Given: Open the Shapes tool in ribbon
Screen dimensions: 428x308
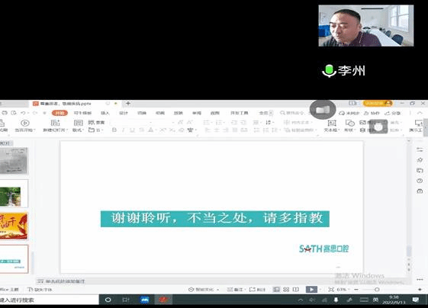Looking at the screenshot, I should point(349,123).
